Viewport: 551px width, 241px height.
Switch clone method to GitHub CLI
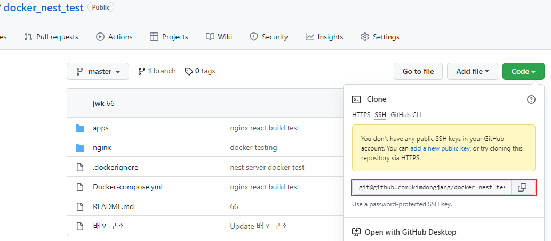tap(405, 115)
